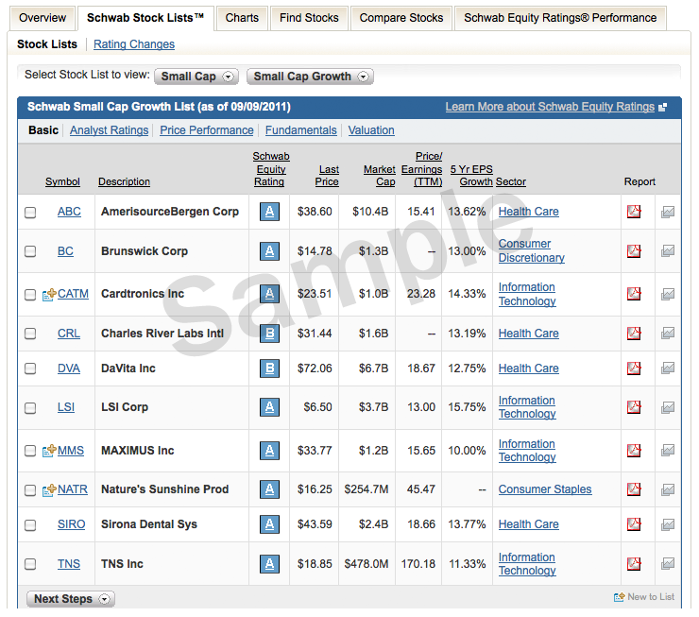View chart icon for AmerisourceBergen Corp
This screenshot has width=699, height=617.
pyautogui.click(x=667, y=212)
